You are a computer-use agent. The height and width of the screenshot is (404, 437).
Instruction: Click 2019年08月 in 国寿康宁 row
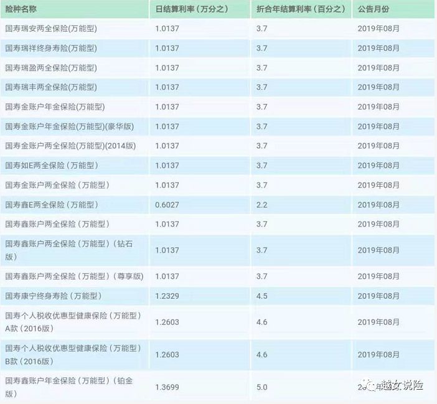tap(378, 296)
